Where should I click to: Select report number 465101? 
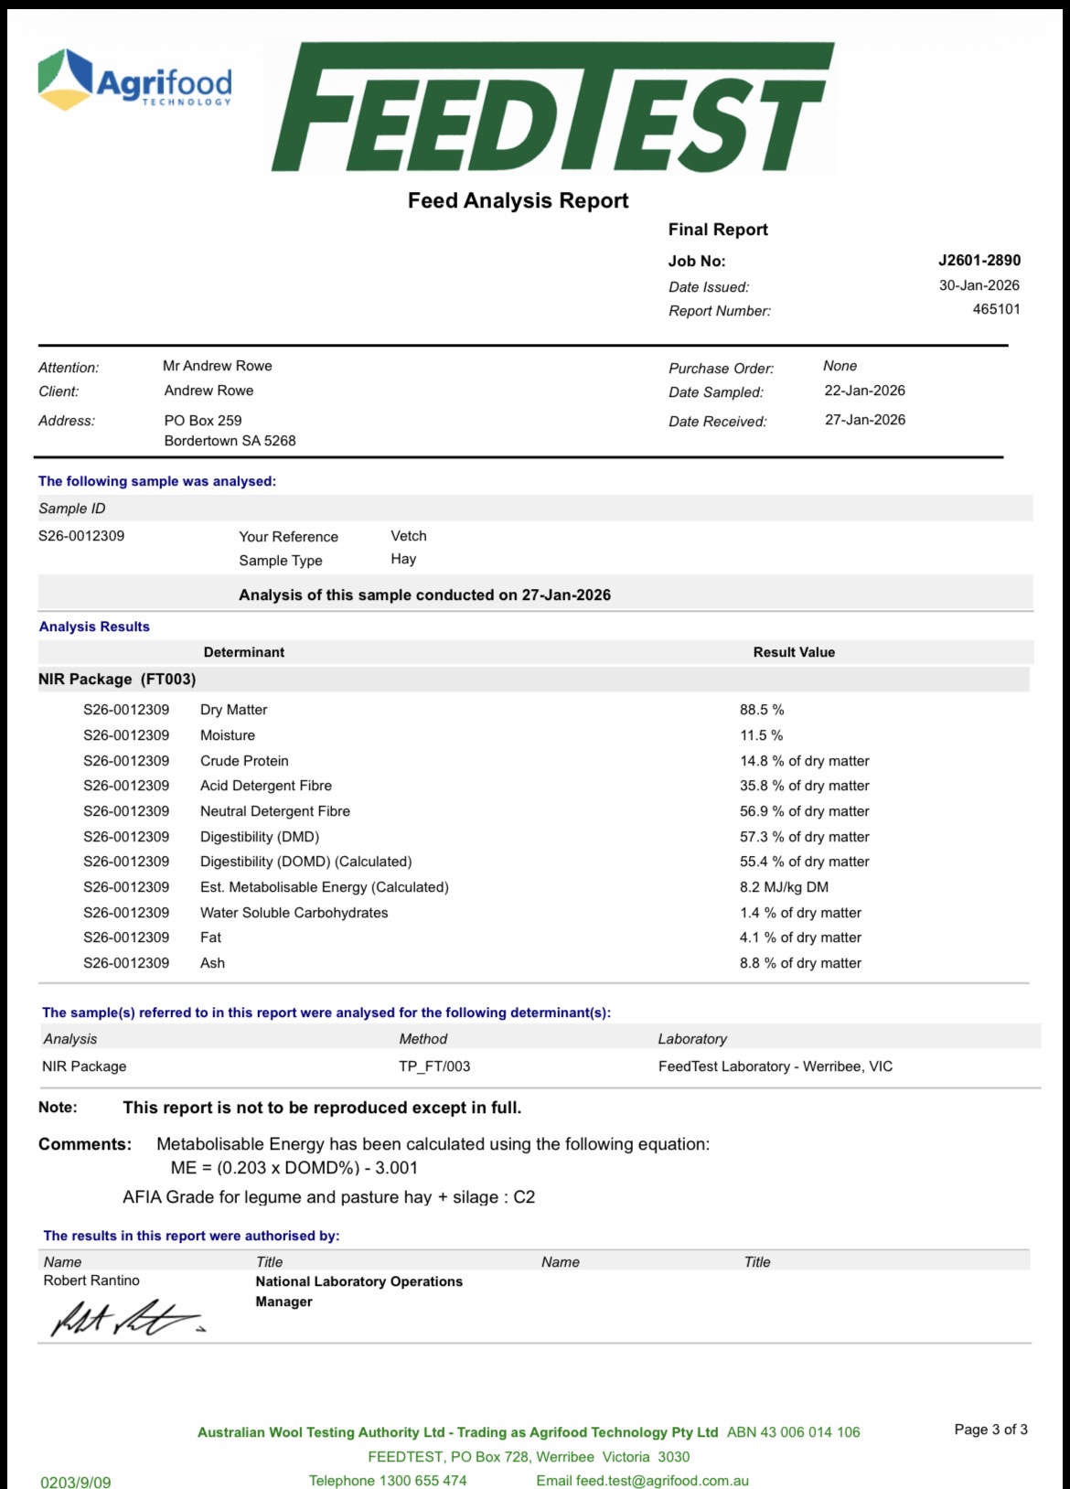tap(996, 309)
